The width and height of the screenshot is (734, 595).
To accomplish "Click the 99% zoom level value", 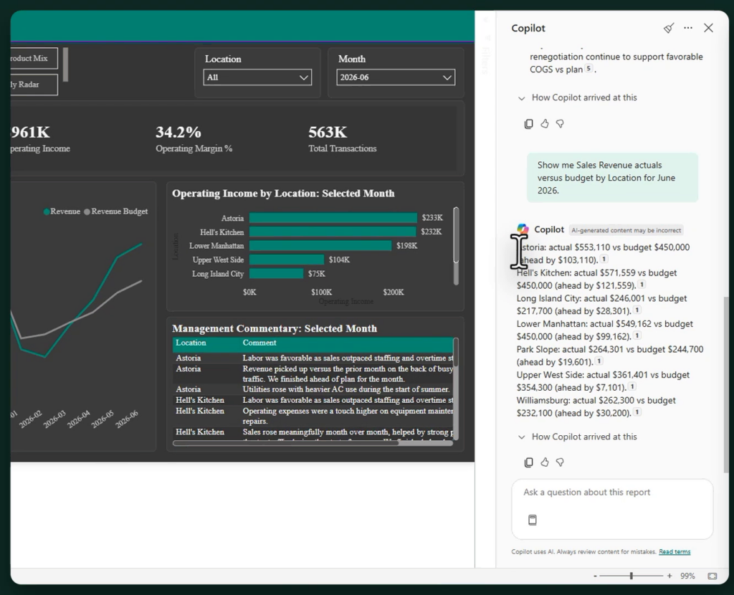I will pyautogui.click(x=687, y=576).
